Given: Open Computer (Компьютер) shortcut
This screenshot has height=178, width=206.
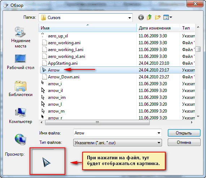Looking at the screenshot, I should pos(20,116).
